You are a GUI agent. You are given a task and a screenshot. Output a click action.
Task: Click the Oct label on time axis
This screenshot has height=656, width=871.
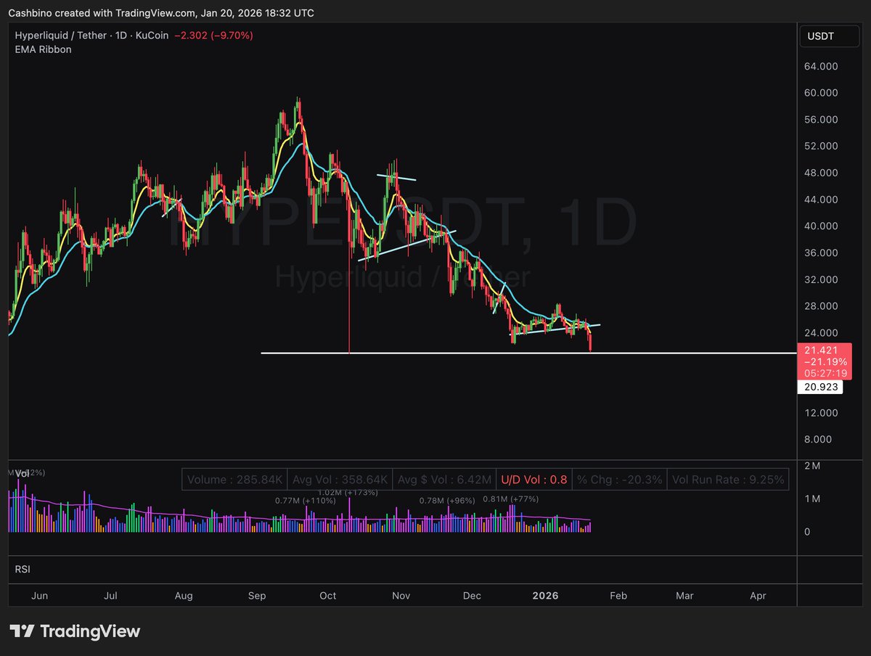click(x=328, y=596)
